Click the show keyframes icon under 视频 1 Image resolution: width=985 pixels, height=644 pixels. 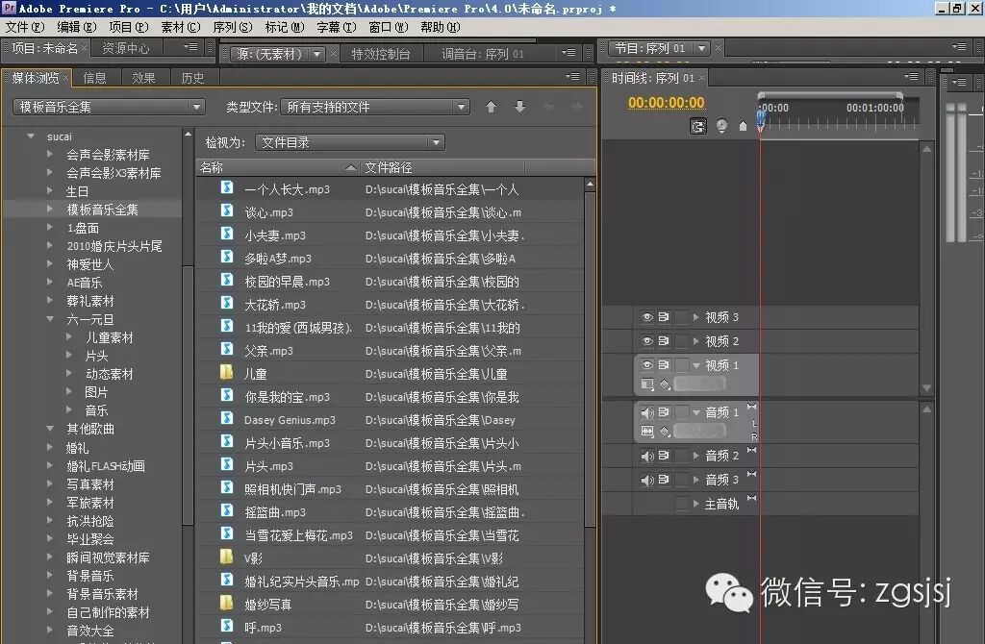[665, 384]
